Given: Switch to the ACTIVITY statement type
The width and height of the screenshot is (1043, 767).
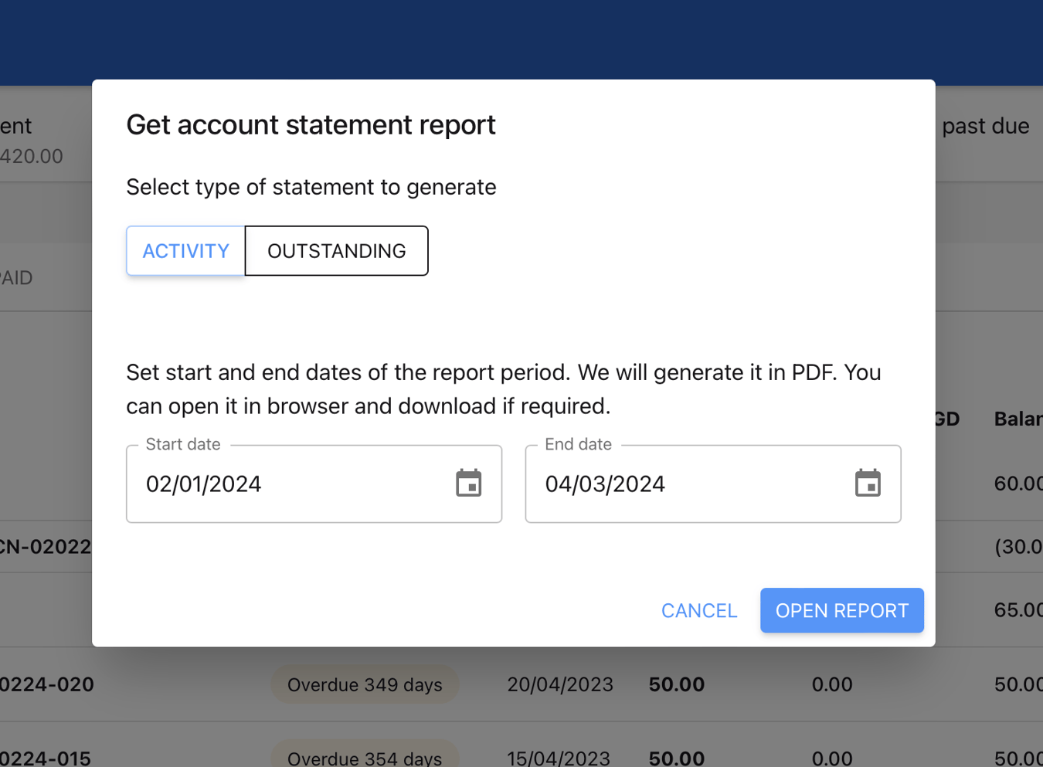Looking at the screenshot, I should coord(185,250).
